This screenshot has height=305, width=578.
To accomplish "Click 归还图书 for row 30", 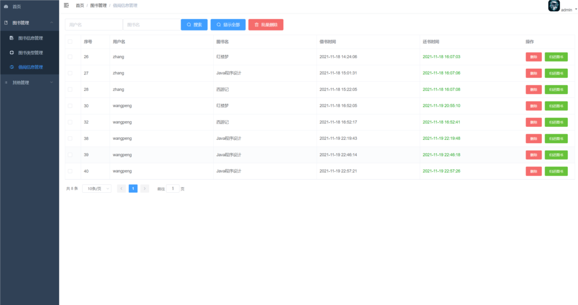I will tap(556, 106).
